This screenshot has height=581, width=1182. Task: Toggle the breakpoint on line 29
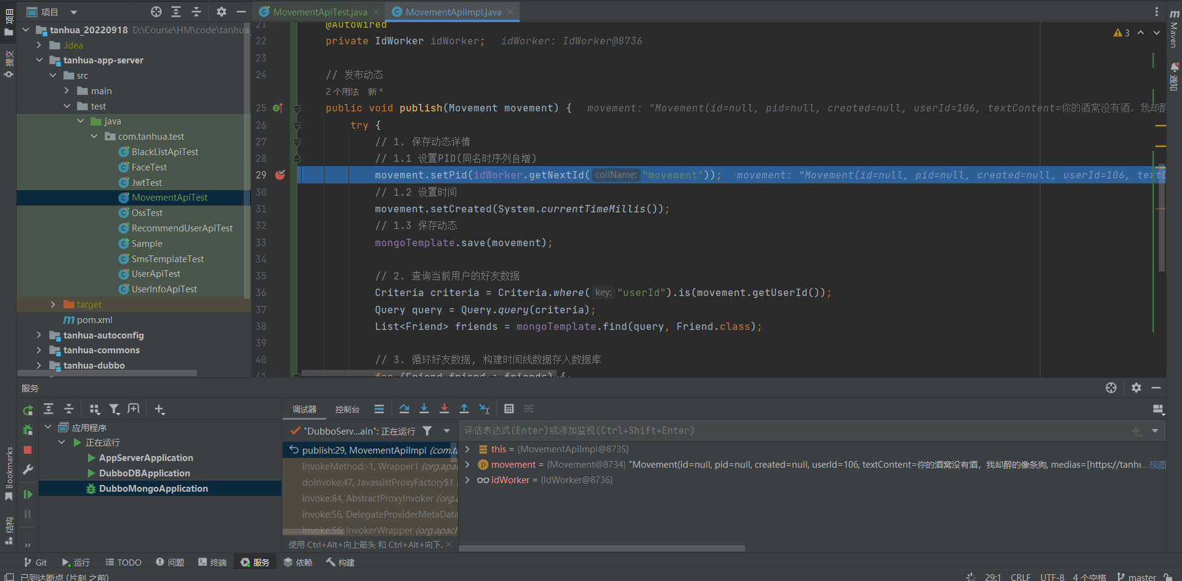tap(280, 175)
